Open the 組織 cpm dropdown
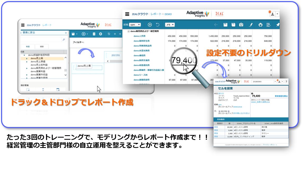The image size is (303, 171). 135,25
